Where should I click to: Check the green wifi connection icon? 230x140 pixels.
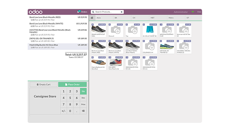tap(193, 12)
